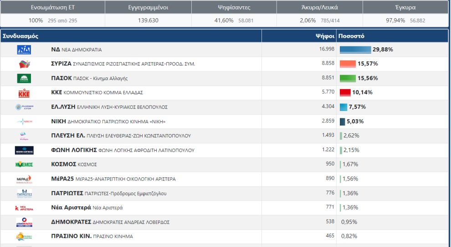Click the ΝΔ party logo icon

pyautogui.click(x=24, y=50)
